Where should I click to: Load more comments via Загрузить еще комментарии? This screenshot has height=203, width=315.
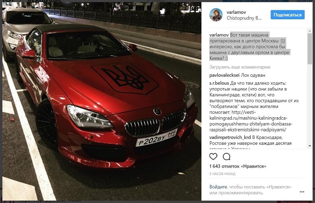coord(240,67)
